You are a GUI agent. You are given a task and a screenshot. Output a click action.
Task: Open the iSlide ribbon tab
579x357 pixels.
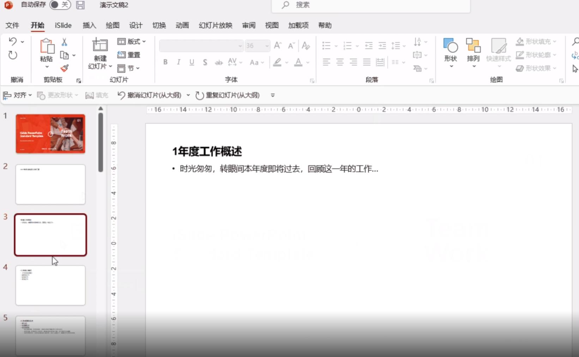[x=63, y=25]
